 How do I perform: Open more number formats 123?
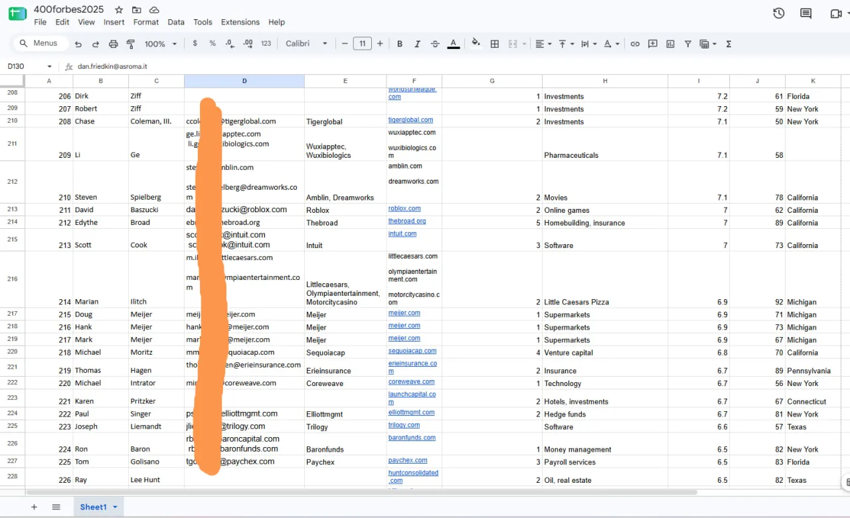(x=266, y=44)
